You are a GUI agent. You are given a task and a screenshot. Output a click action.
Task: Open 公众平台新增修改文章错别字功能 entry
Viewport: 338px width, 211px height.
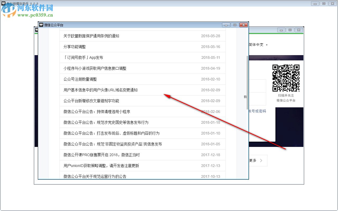pyautogui.click(x=91, y=101)
